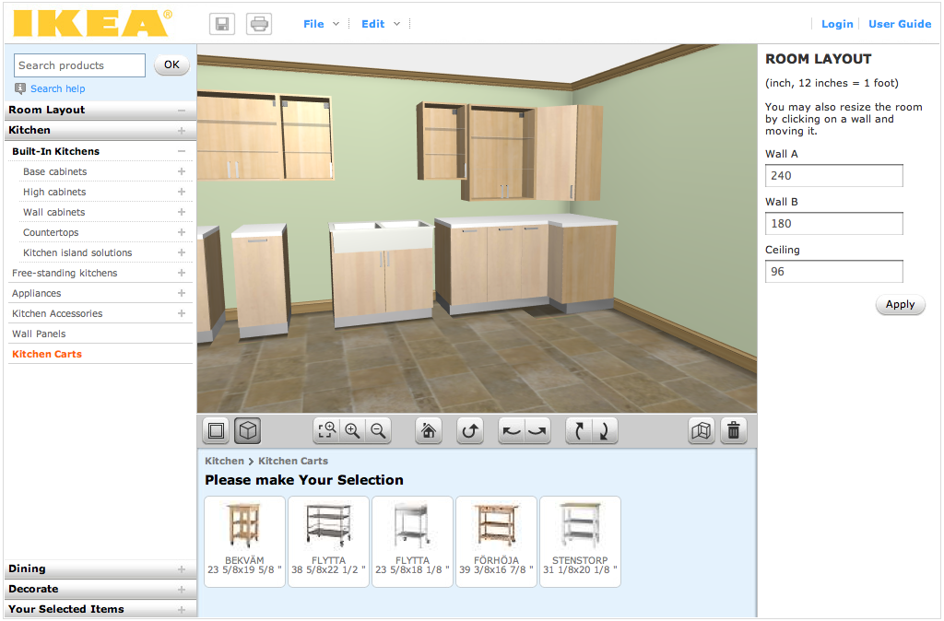Screen dimensions: 944x621
Task: Open the File dropdown arrow
Action: pos(336,24)
